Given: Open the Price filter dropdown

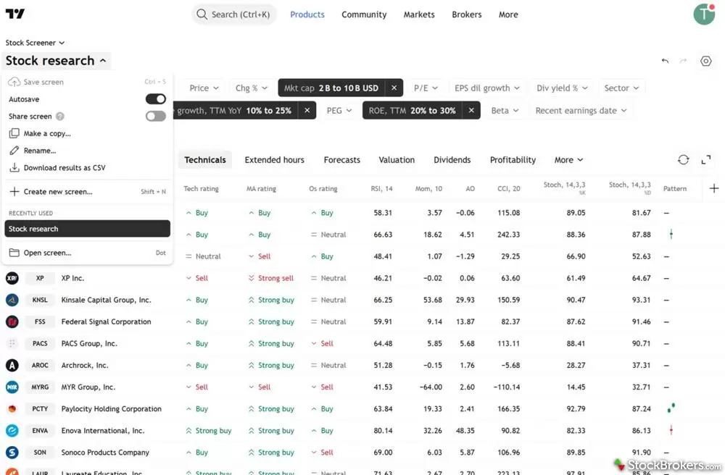Looking at the screenshot, I should pos(204,88).
